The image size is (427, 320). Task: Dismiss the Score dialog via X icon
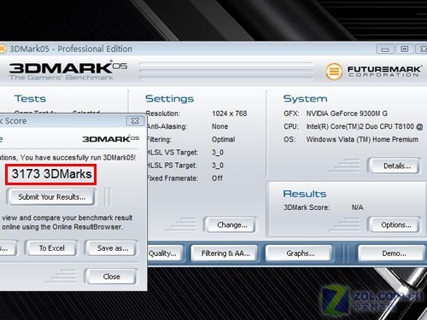135,120
